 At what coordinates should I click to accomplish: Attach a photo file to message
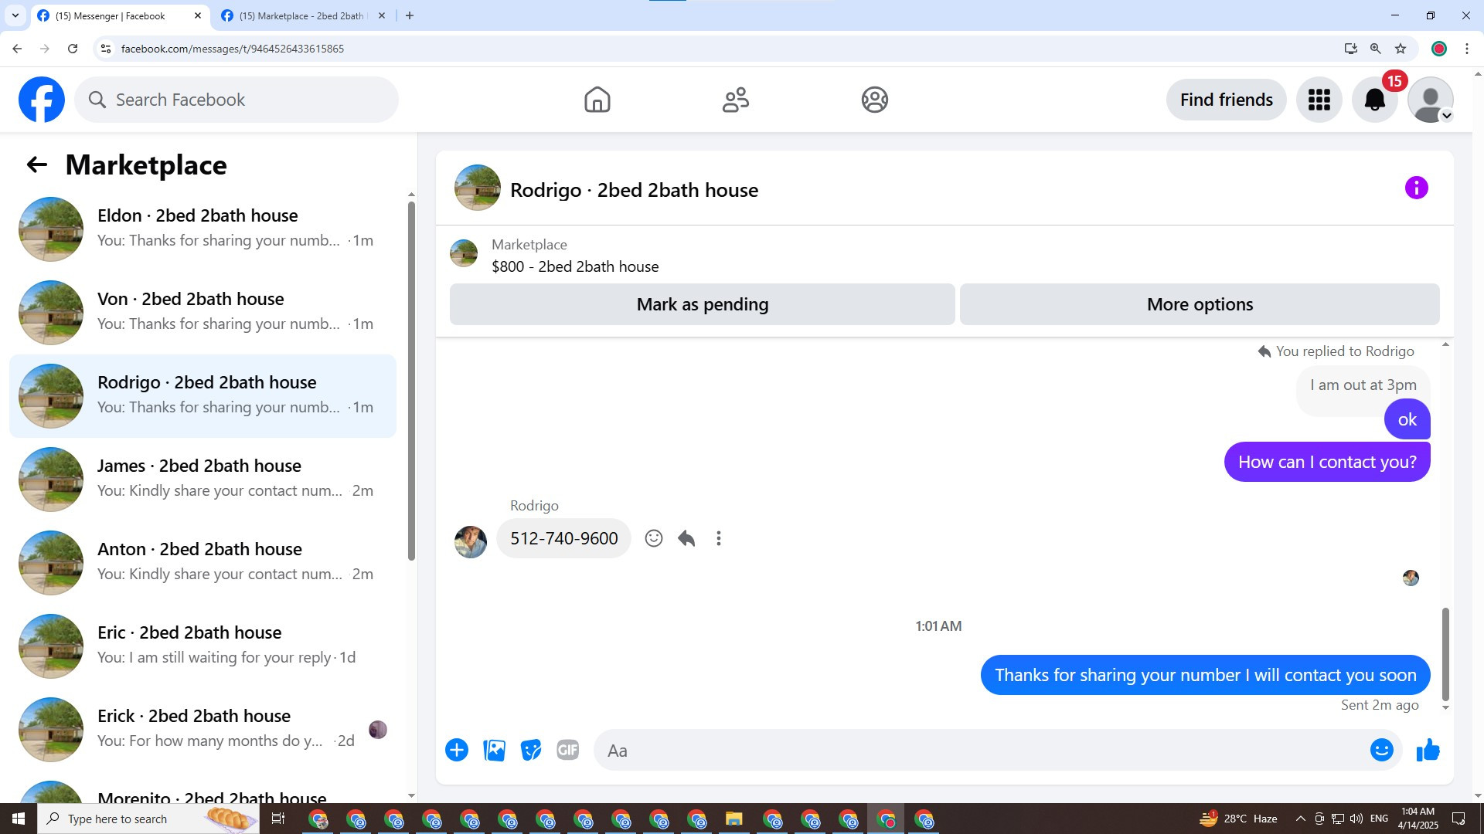(494, 750)
